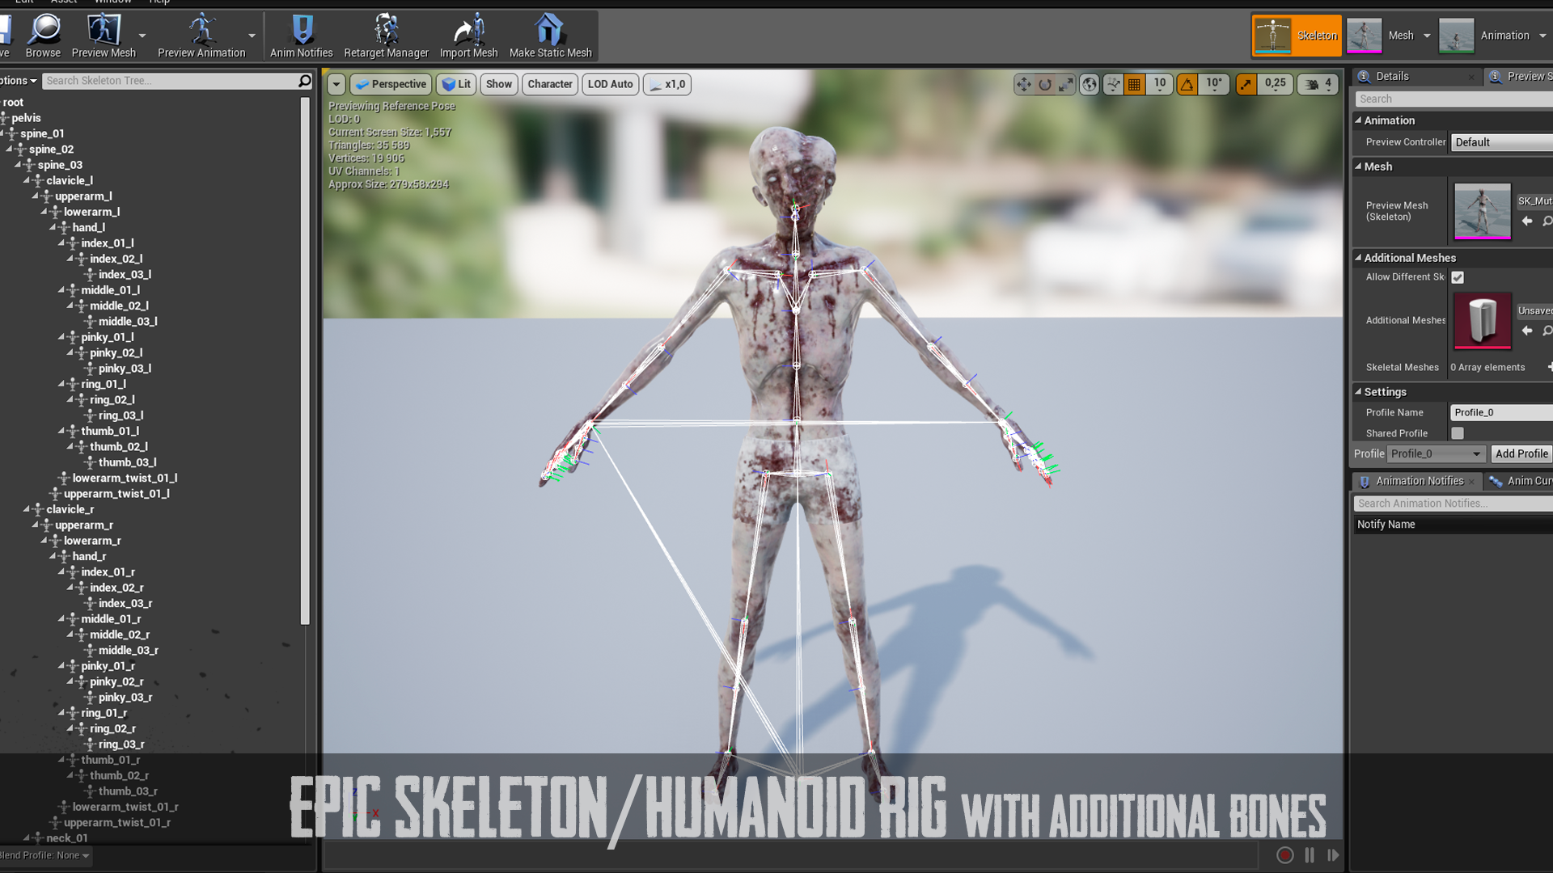Screen dimensions: 1553x873
Task: Collapse the spine_03 bone tree node
Action: pos(18,165)
